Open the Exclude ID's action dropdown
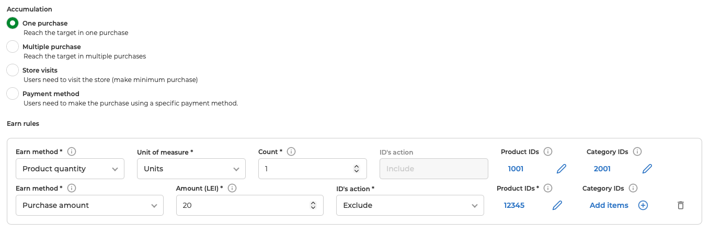This screenshot has width=710, height=234. [410, 205]
